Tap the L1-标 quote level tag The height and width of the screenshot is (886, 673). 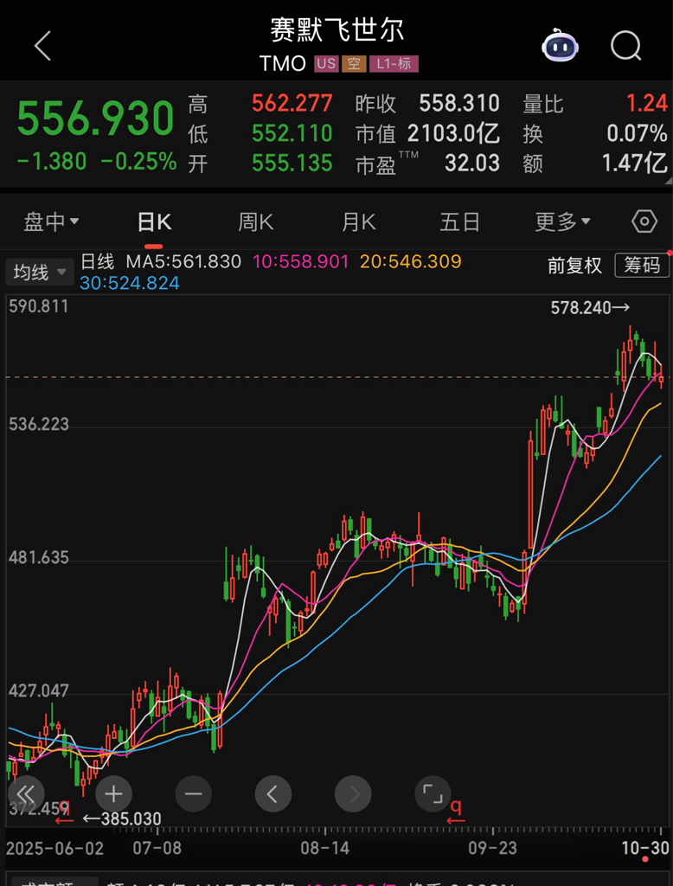point(394,64)
